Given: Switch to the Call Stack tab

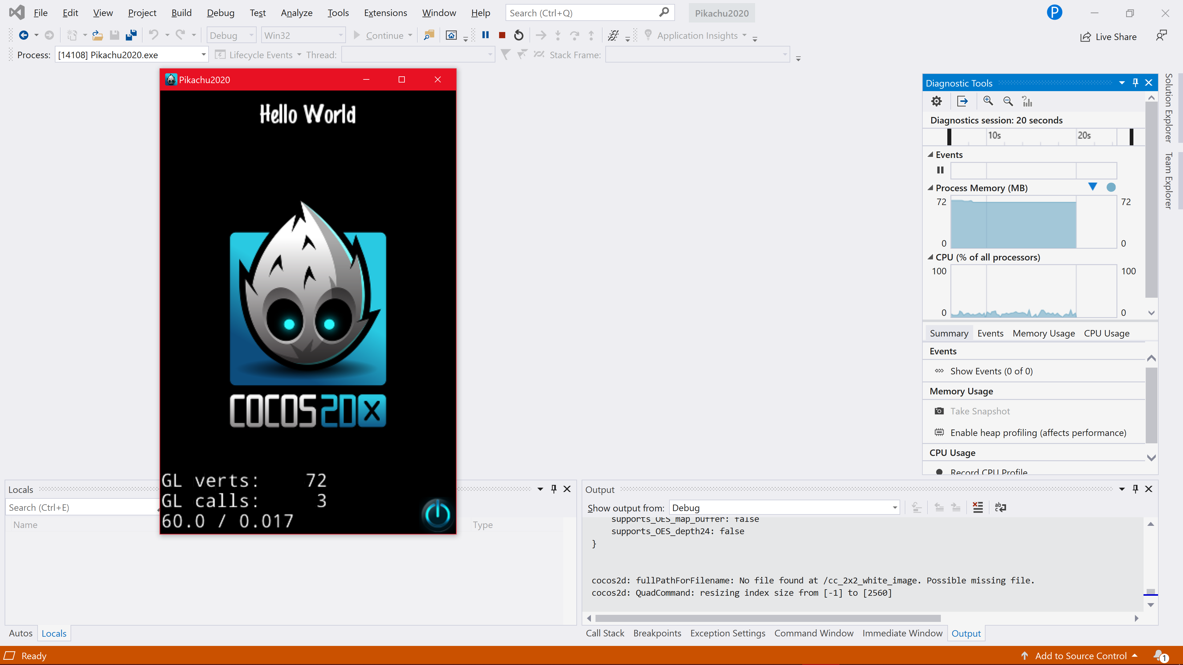Looking at the screenshot, I should click(x=604, y=633).
